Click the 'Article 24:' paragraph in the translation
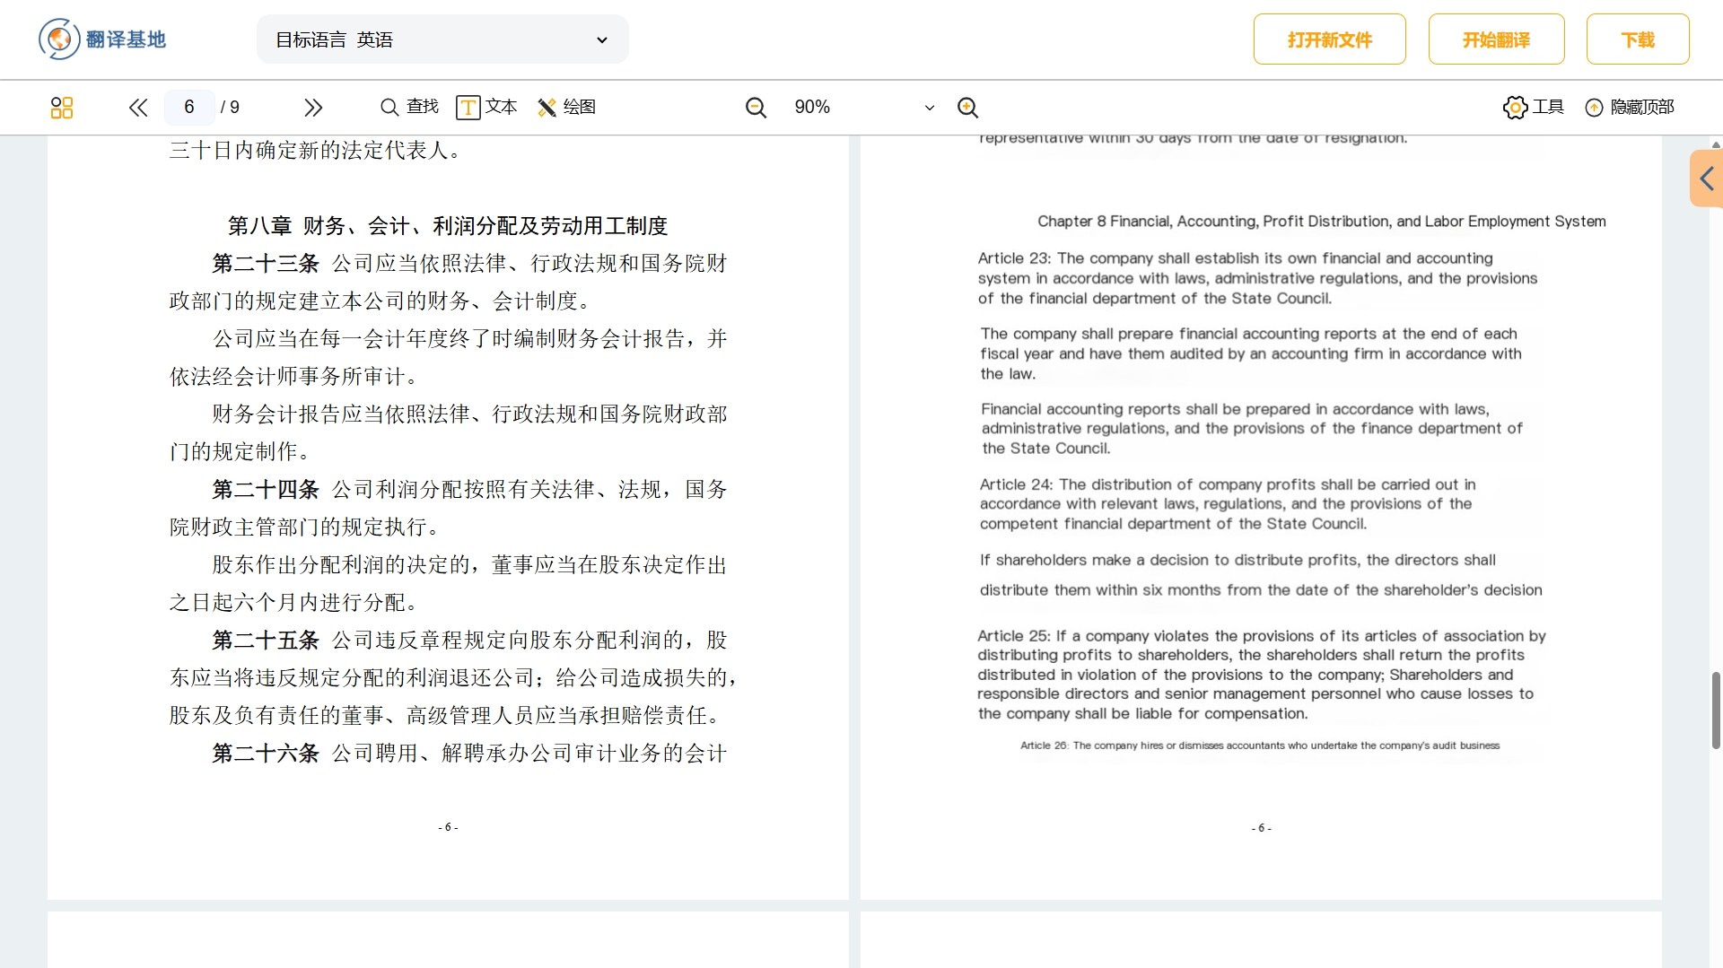This screenshot has width=1723, height=968. point(1228,504)
